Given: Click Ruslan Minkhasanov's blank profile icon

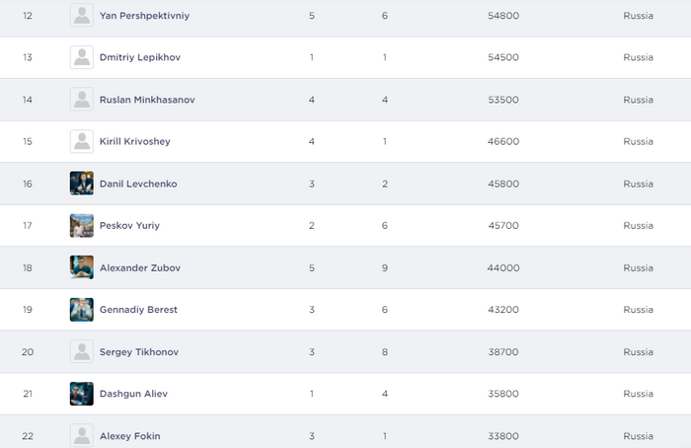Looking at the screenshot, I should point(82,99).
